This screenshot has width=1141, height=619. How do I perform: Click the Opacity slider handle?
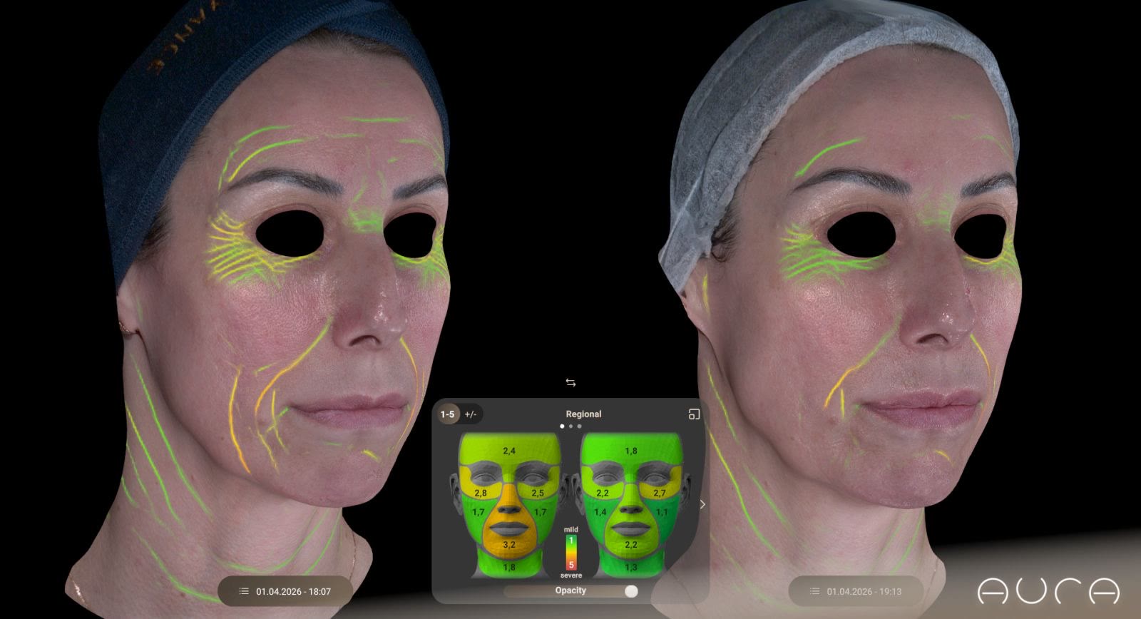[631, 591]
